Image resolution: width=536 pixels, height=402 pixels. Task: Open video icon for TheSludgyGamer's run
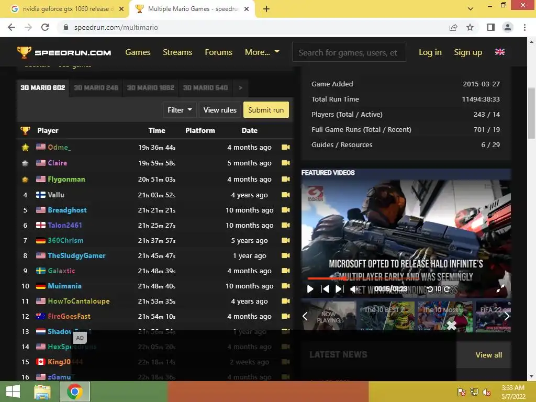pos(286,255)
